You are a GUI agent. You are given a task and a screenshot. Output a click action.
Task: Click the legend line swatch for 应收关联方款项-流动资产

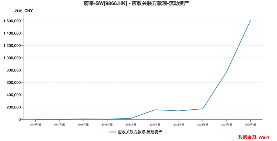113,132
